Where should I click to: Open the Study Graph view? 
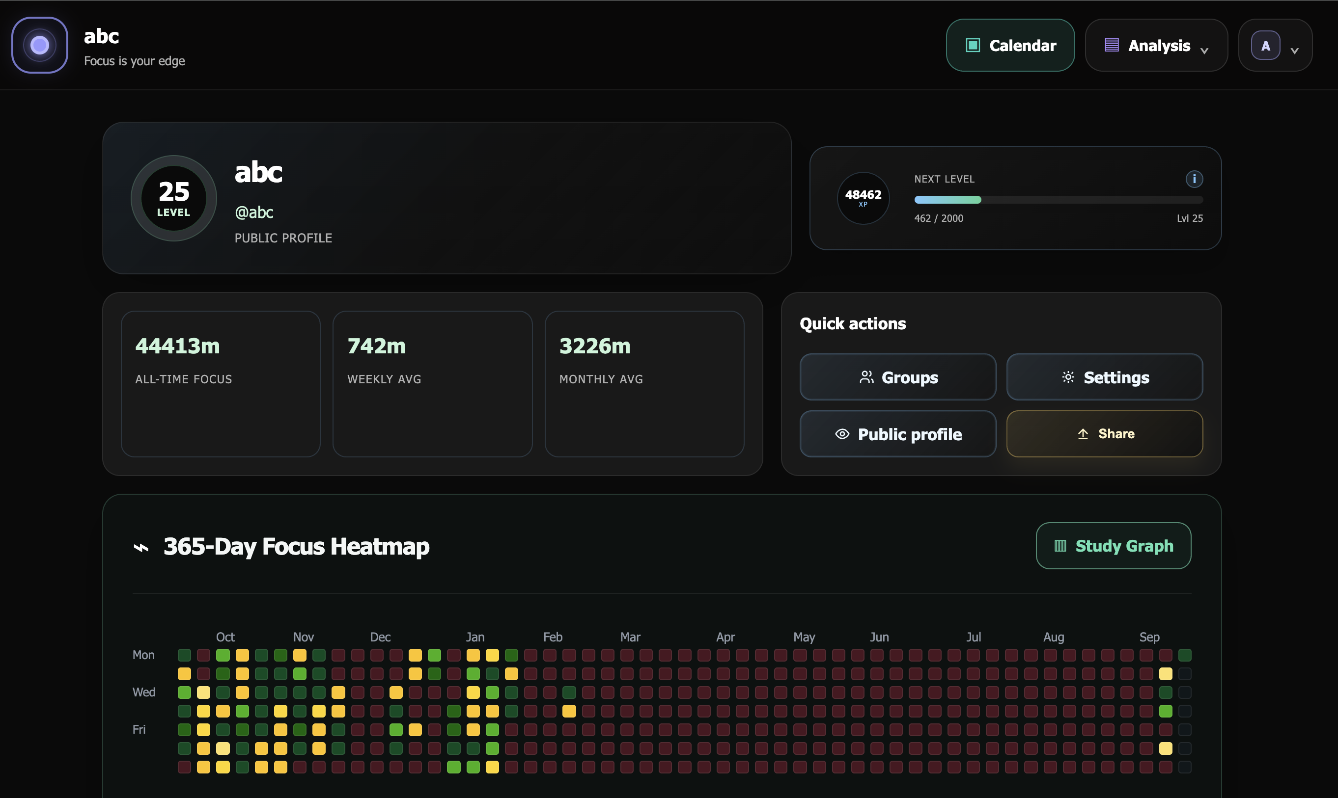coord(1113,546)
